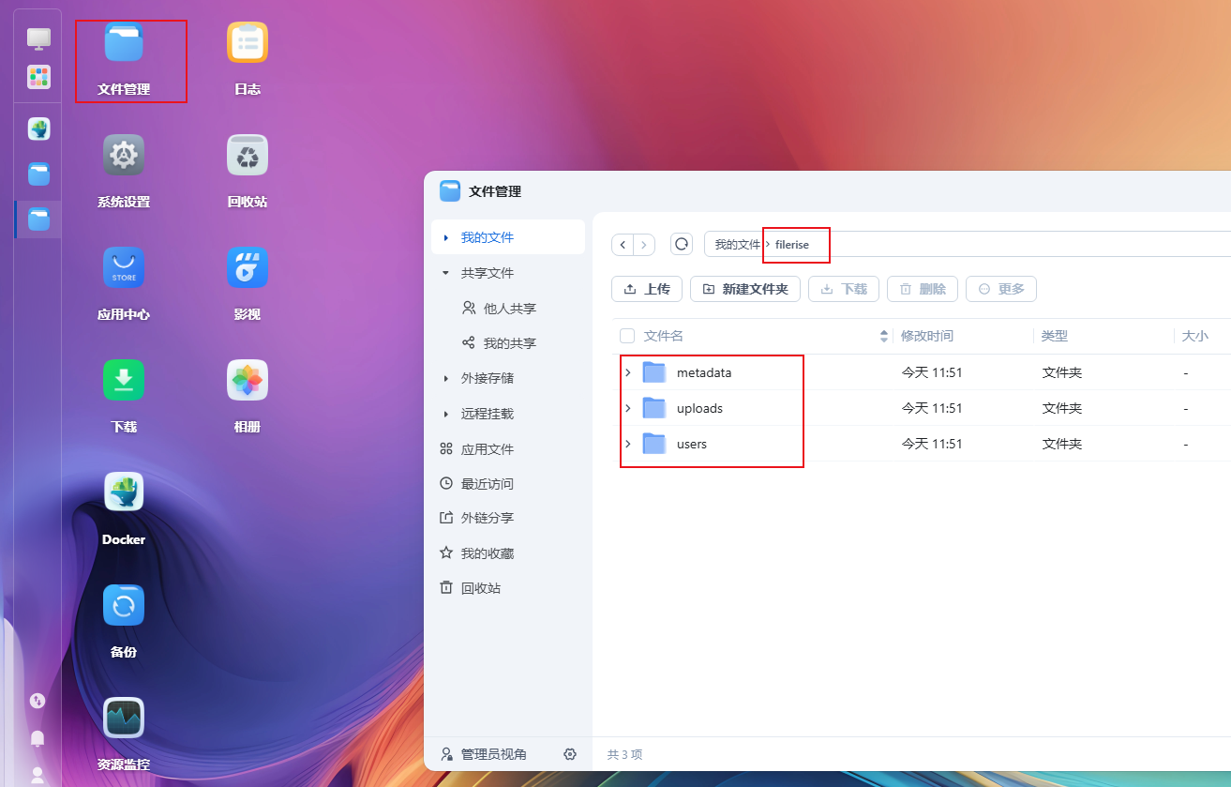Click the 上传 upload button
This screenshot has height=787, width=1231.
pyautogui.click(x=647, y=289)
